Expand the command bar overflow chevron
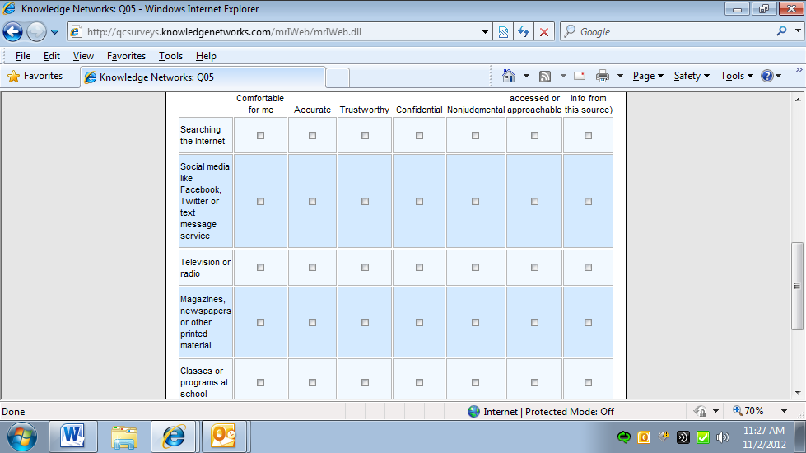The width and height of the screenshot is (806, 453). pos(799,69)
